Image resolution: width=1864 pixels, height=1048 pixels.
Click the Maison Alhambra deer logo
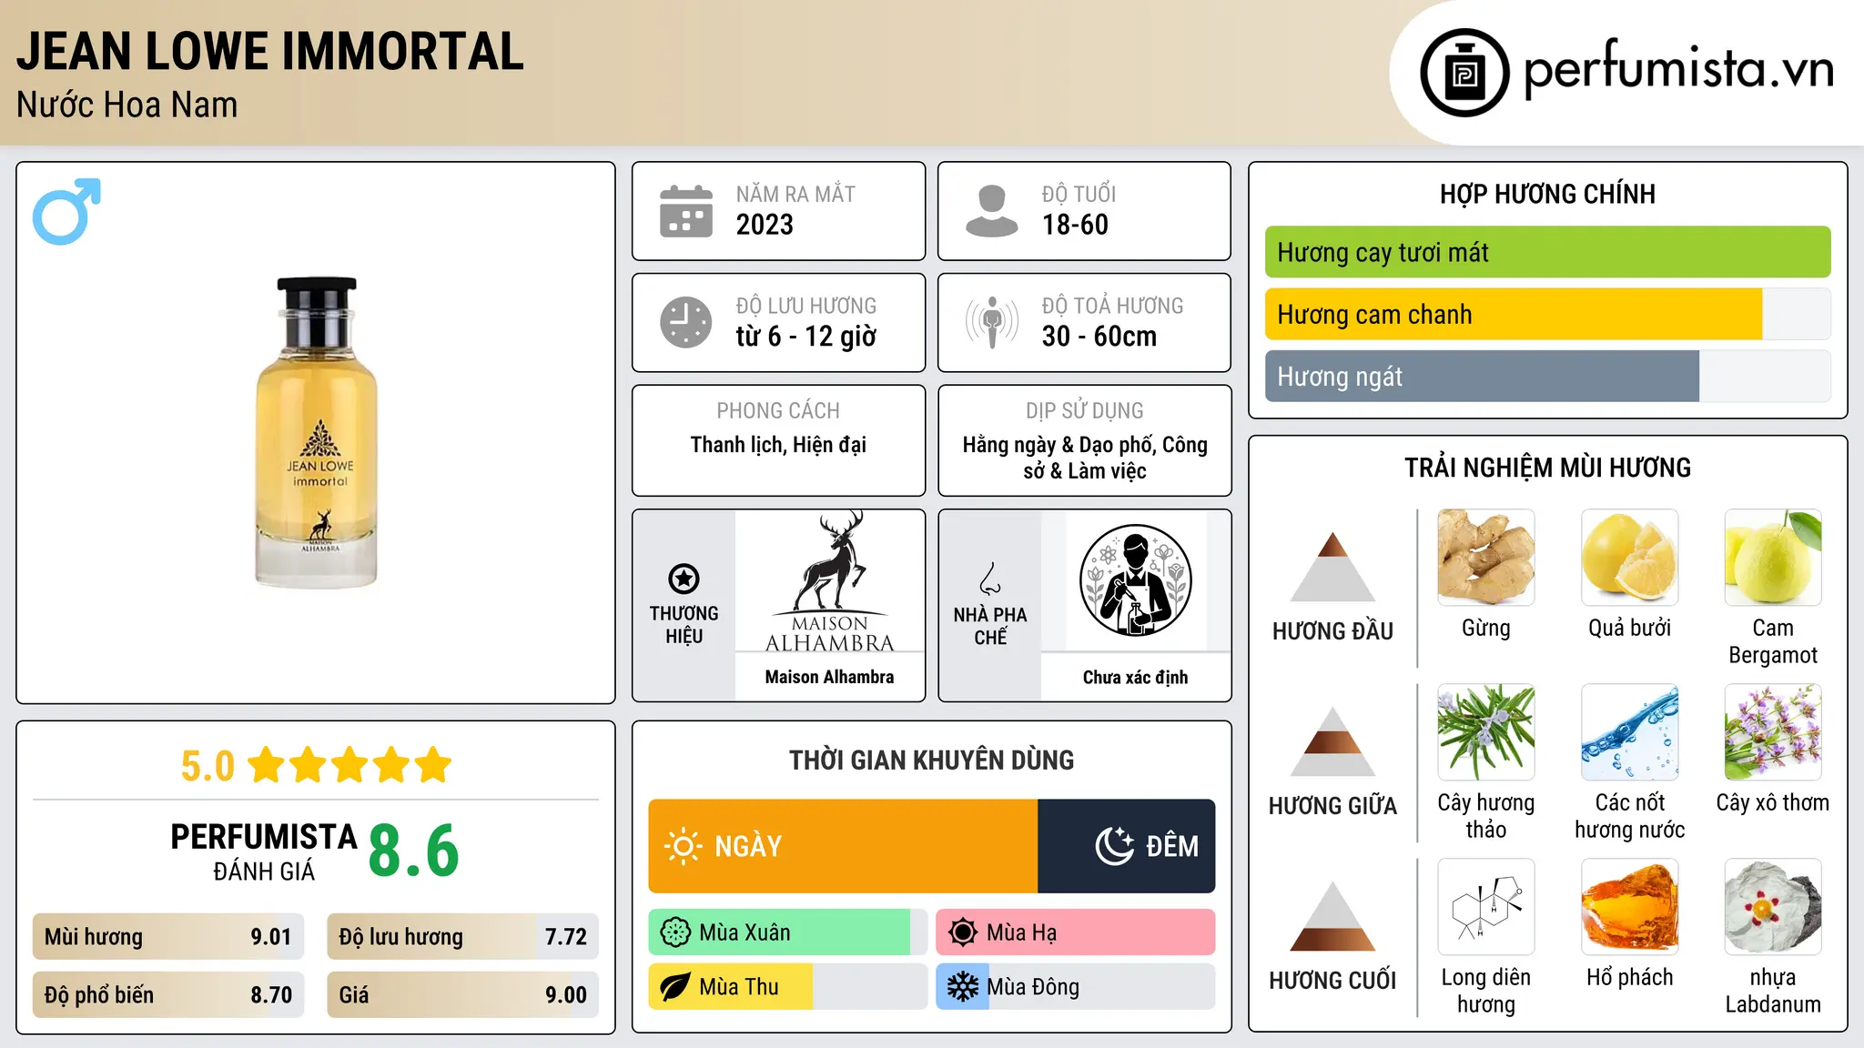[x=830, y=580]
